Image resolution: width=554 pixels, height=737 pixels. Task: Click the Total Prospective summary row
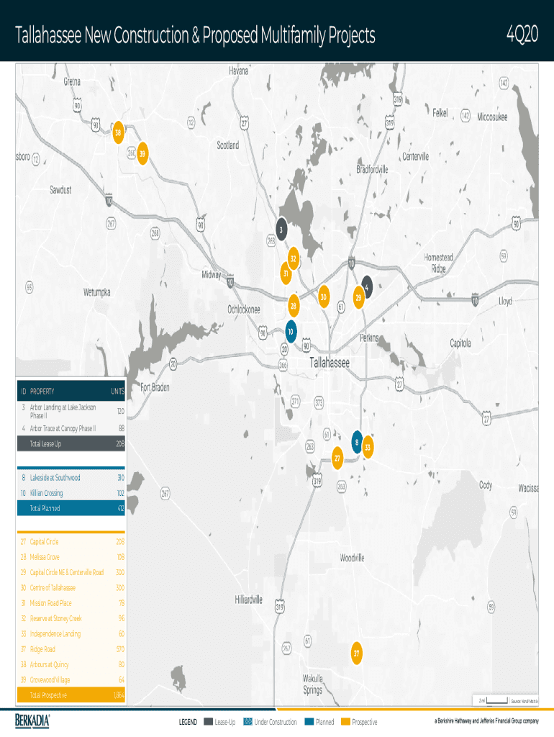tap(71, 696)
